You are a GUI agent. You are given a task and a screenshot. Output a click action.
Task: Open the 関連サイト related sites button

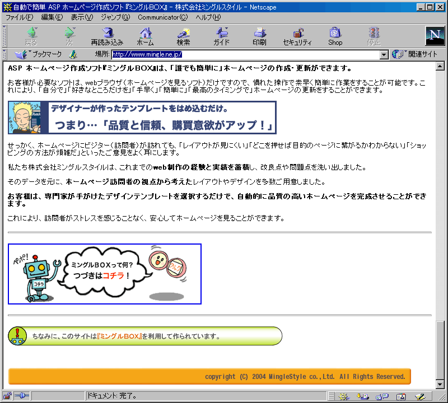click(x=414, y=54)
